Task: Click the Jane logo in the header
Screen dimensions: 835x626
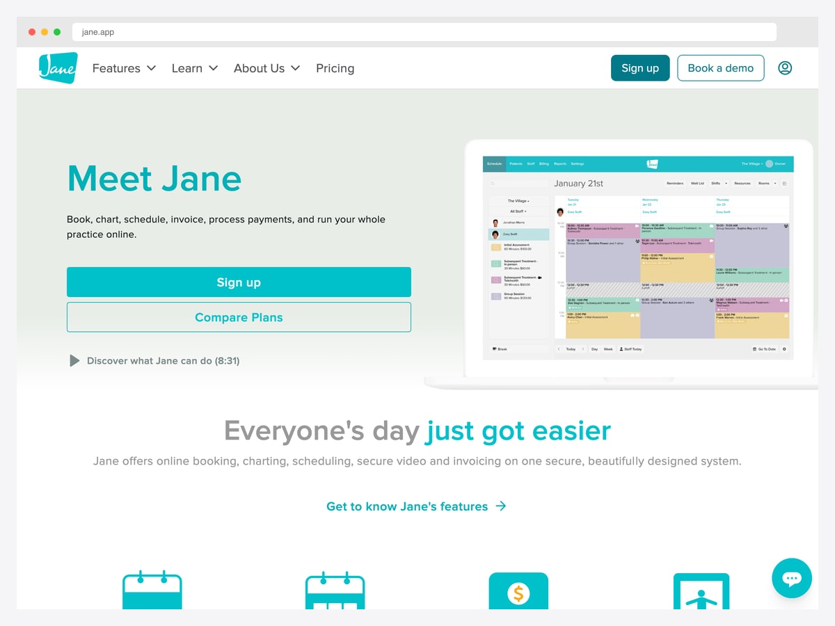Action: coord(58,68)
